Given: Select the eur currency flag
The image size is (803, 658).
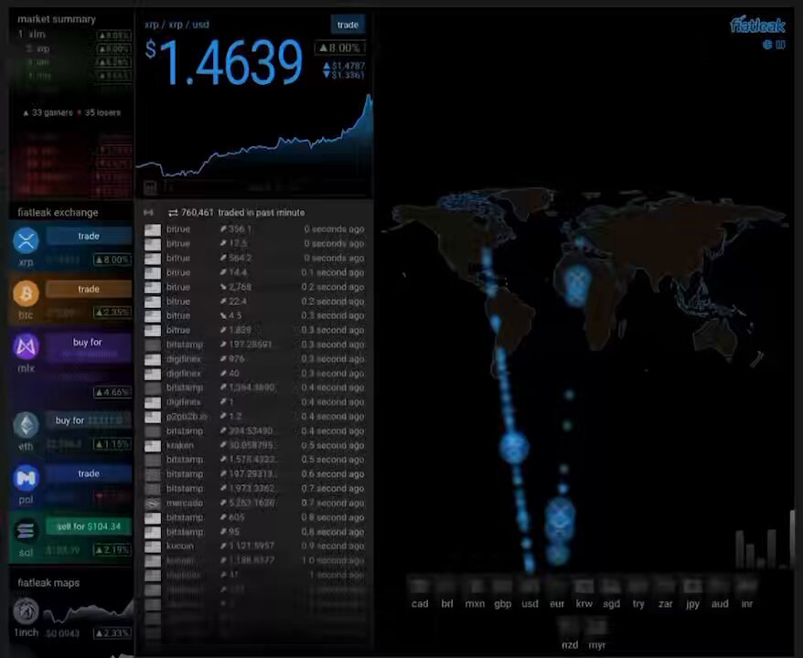Looking at the screenshot, I should (557, 586).
